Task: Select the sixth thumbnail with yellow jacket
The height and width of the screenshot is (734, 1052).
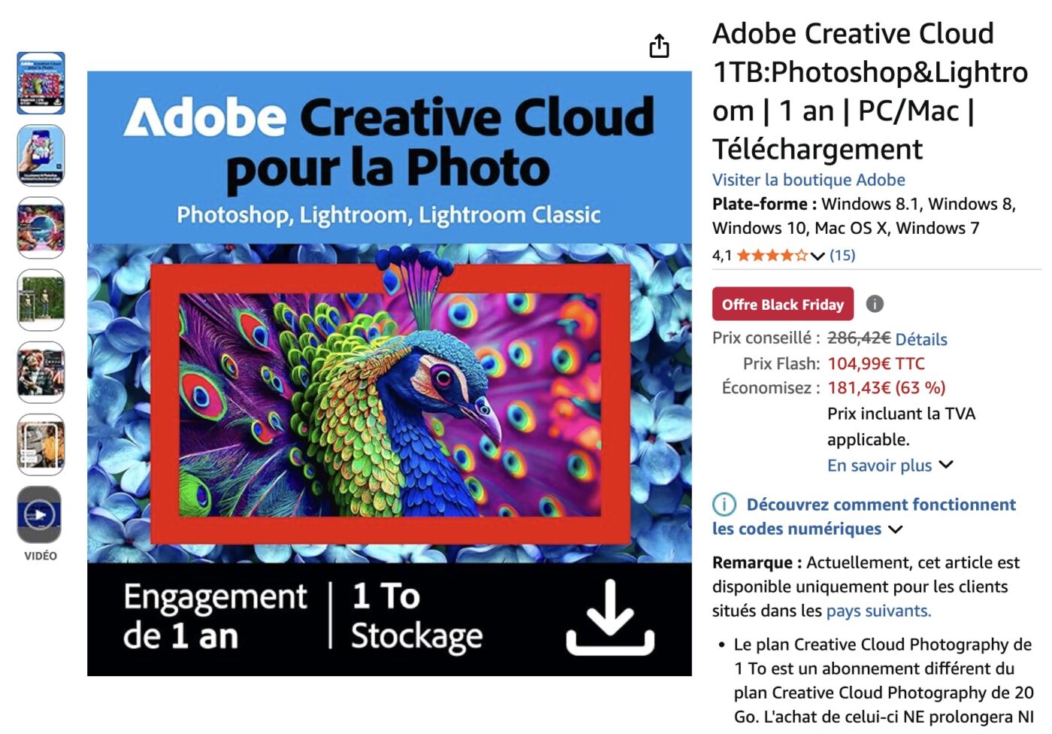Action: point(41,444)
